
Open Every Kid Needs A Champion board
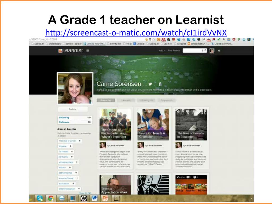click(153, 125)
